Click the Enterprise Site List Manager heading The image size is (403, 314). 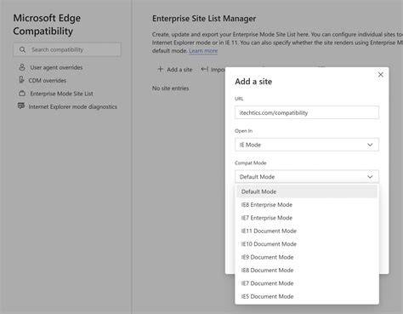point(204,19)
